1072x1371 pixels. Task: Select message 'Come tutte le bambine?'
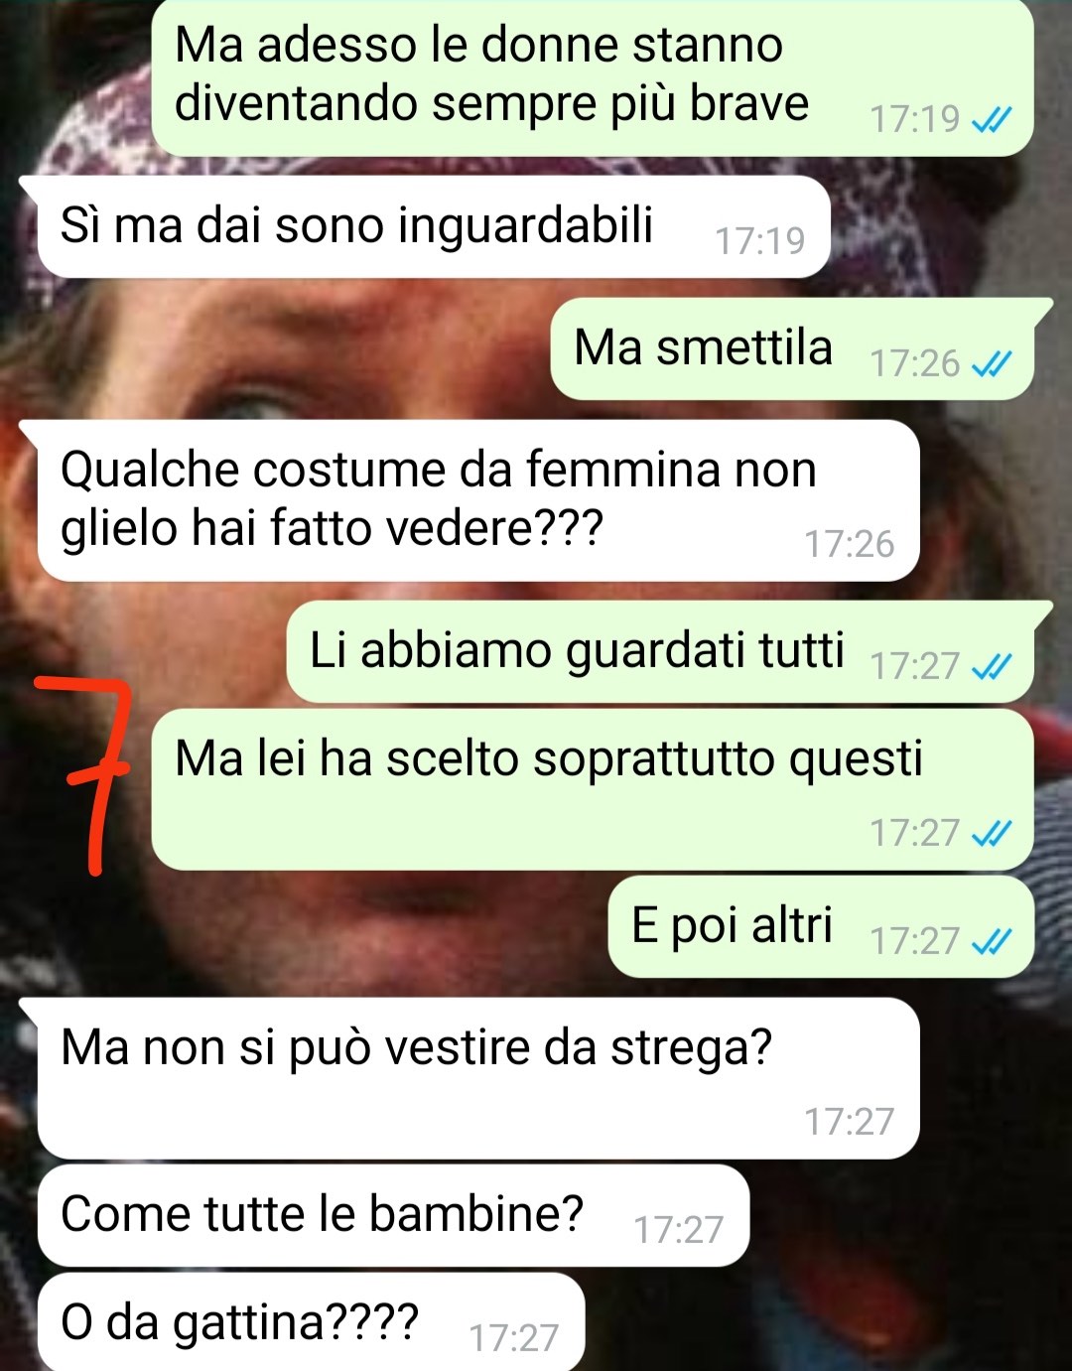pyautogui.click(x=393, y=1215)
